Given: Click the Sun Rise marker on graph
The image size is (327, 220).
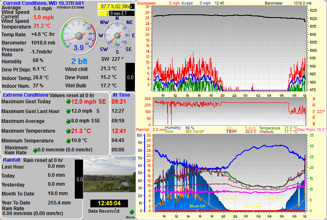Looking at the screenshot, I should [x=274, y=198].
